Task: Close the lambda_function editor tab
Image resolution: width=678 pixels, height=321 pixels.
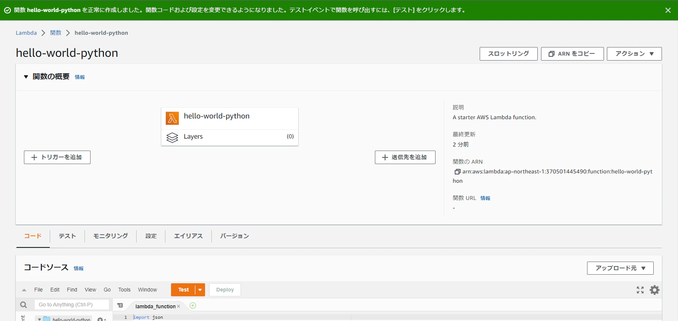Action: tap(178, 306)
